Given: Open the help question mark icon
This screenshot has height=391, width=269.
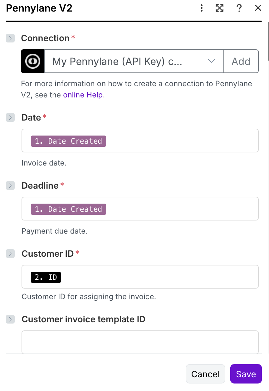Looking at the screenshot, I should pyautogui.click(x=239, y=8).
